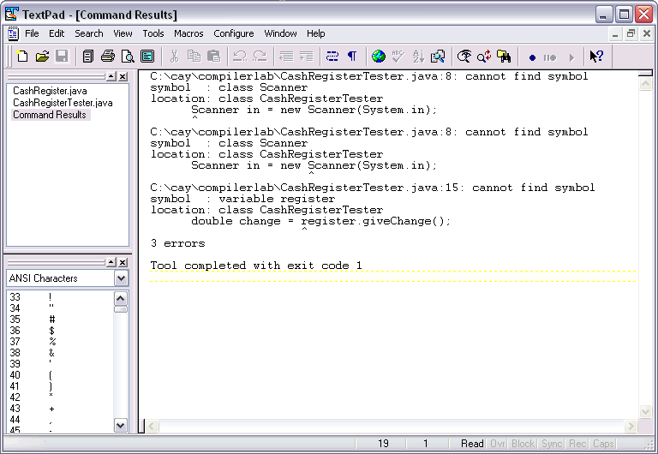Toggle Word Wrap in toolbar

[x=332, y=57]
